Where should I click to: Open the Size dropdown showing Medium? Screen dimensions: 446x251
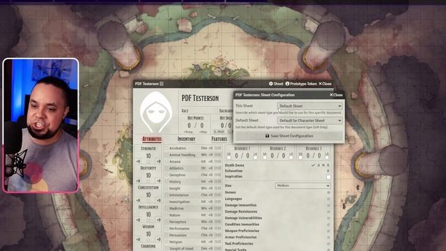(302, 185)
